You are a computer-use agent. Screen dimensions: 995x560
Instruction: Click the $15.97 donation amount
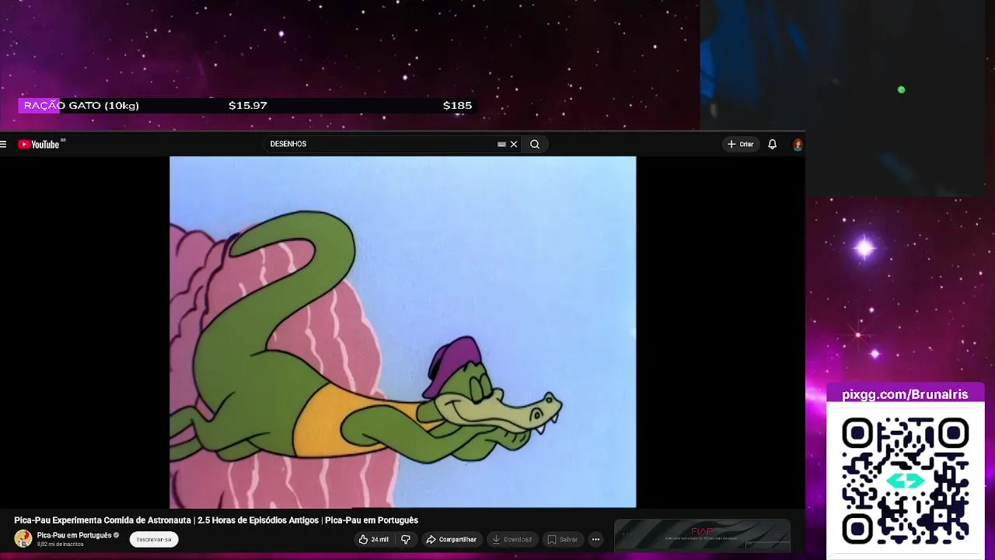(248, 106)
